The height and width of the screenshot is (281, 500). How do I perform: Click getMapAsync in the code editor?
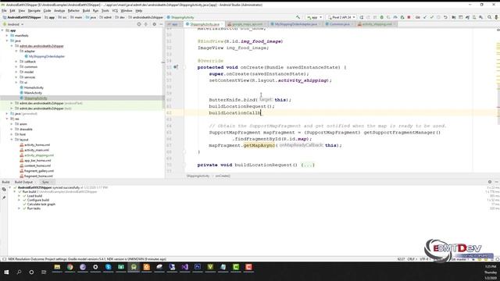point(259,145)
